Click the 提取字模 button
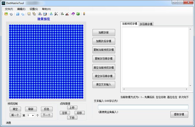This screenshot has width=195, height=127. 179,114
